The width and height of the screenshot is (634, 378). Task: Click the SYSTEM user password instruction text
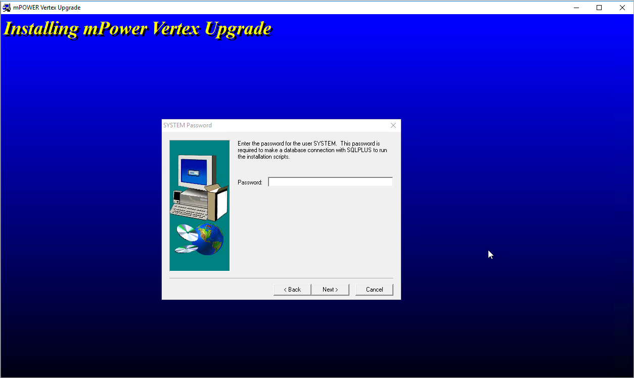pyautogui.click(x=312, y=150)
